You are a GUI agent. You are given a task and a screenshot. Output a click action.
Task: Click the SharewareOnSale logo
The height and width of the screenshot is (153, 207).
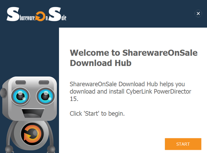point(37,14)
